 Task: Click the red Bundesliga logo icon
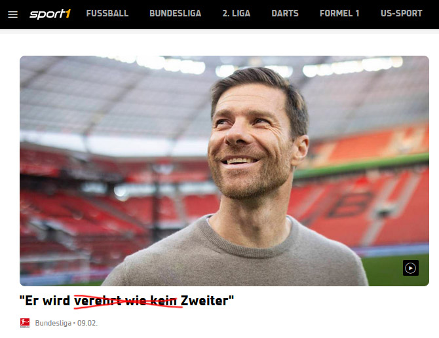[x=25, y=323]
